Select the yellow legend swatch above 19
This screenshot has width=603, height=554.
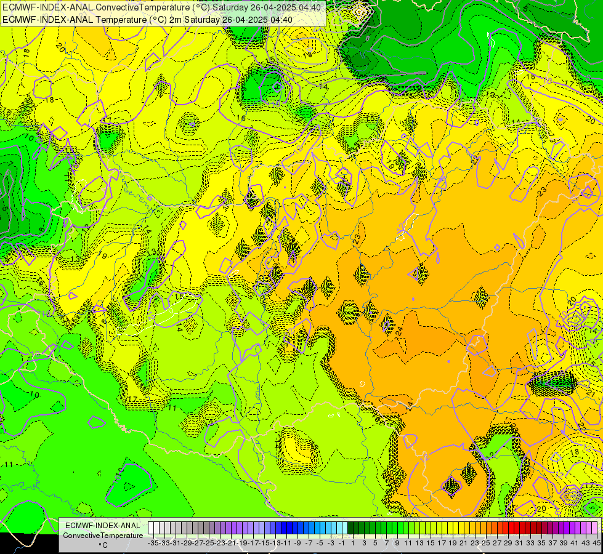click(x=450, y=528)
